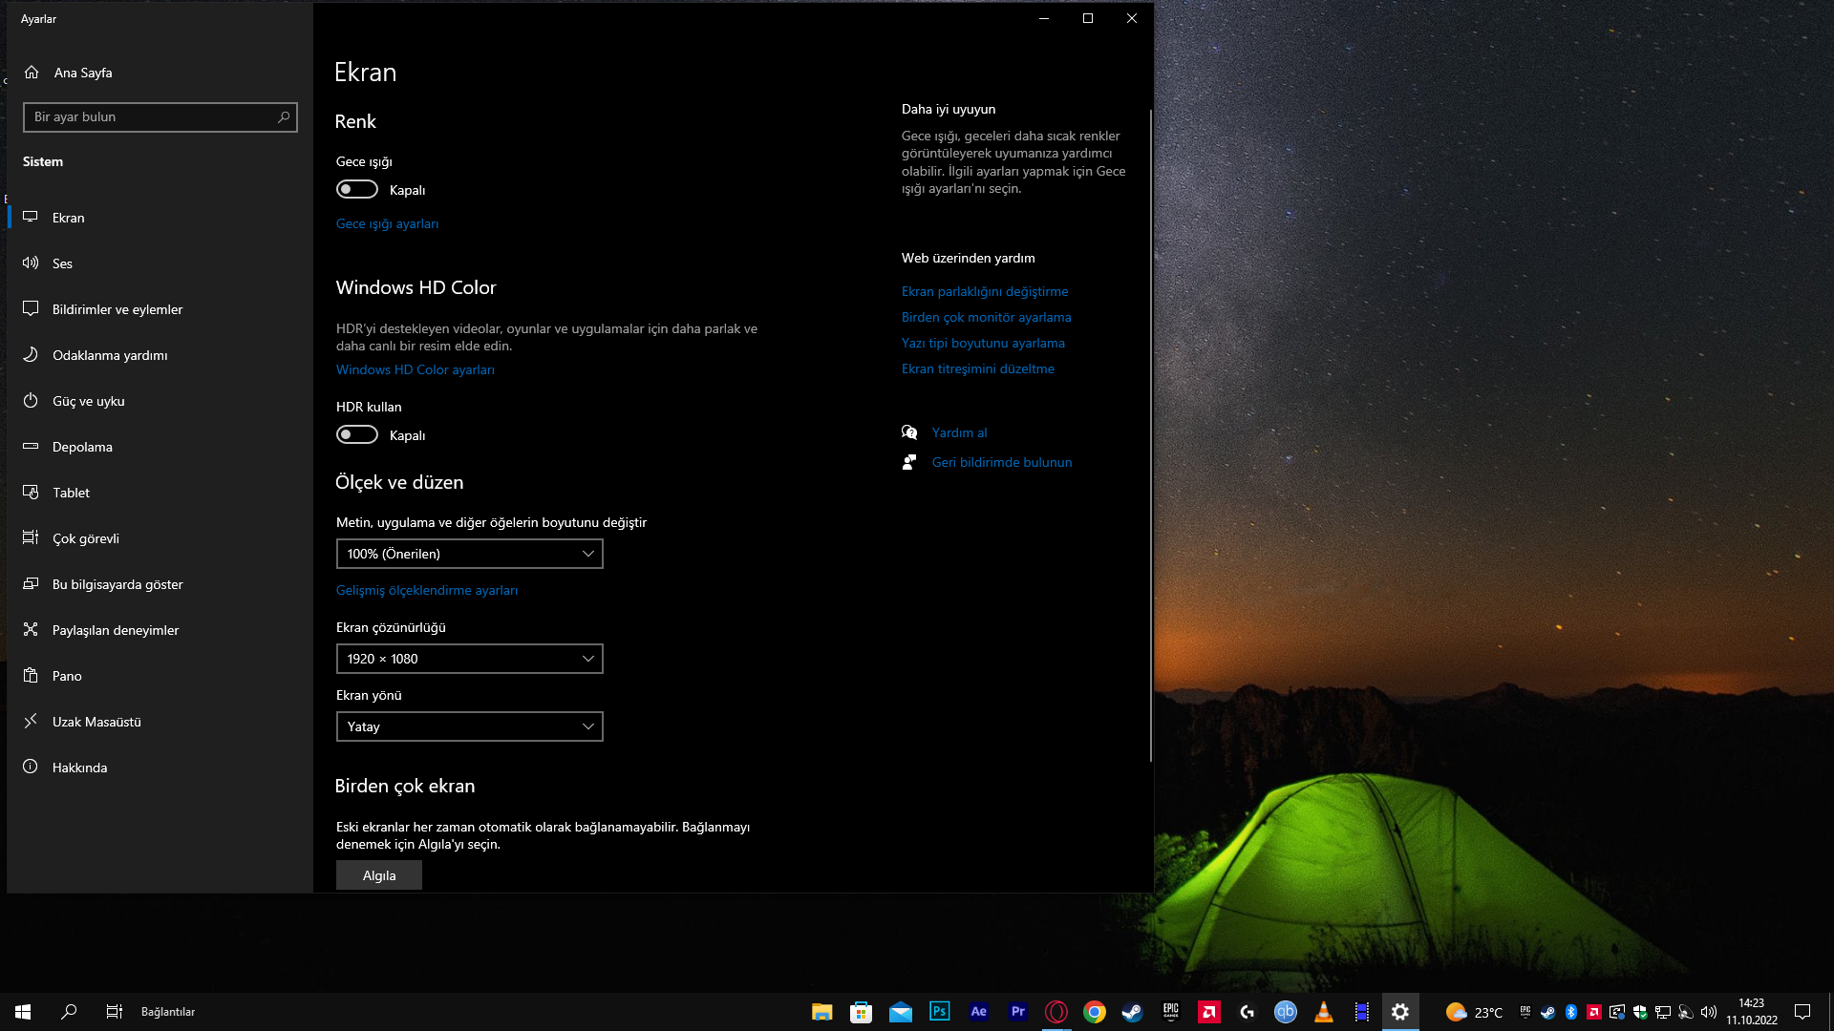Expand the 1920 × 1080 resolution dropdown
Viewport: 1834px width, 1031px height.
point(470,659)
